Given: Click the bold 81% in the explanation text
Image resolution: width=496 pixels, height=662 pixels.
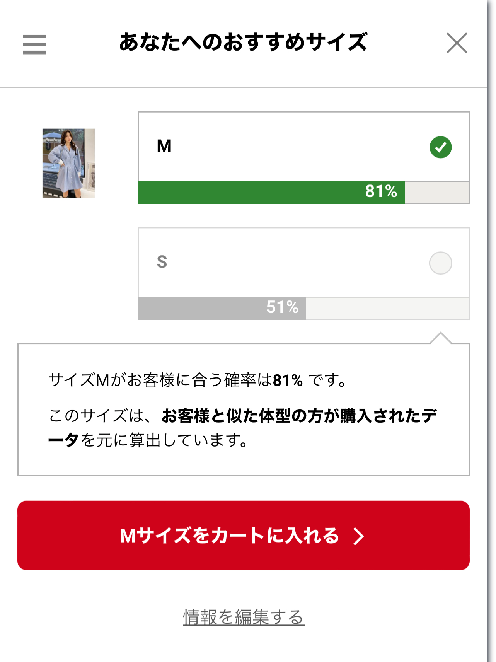Looking at the screenshot, I should [x=288, y=380].
